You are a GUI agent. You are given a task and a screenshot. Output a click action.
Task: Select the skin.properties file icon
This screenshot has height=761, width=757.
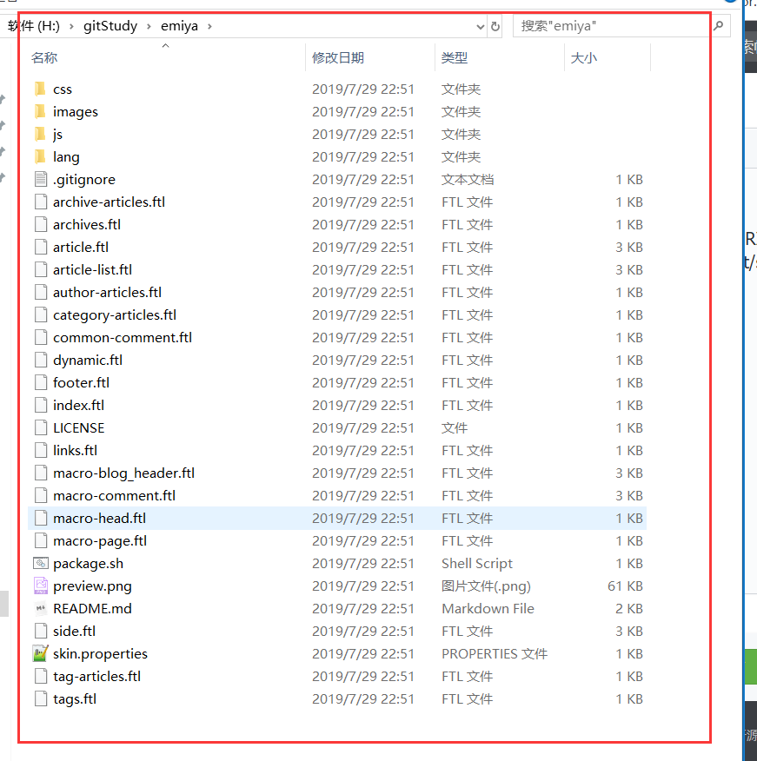pos(41,653)
